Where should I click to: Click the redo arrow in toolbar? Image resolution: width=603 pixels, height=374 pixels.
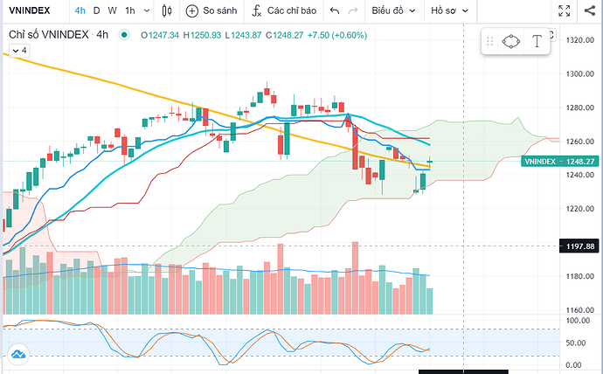pos(354,11)
